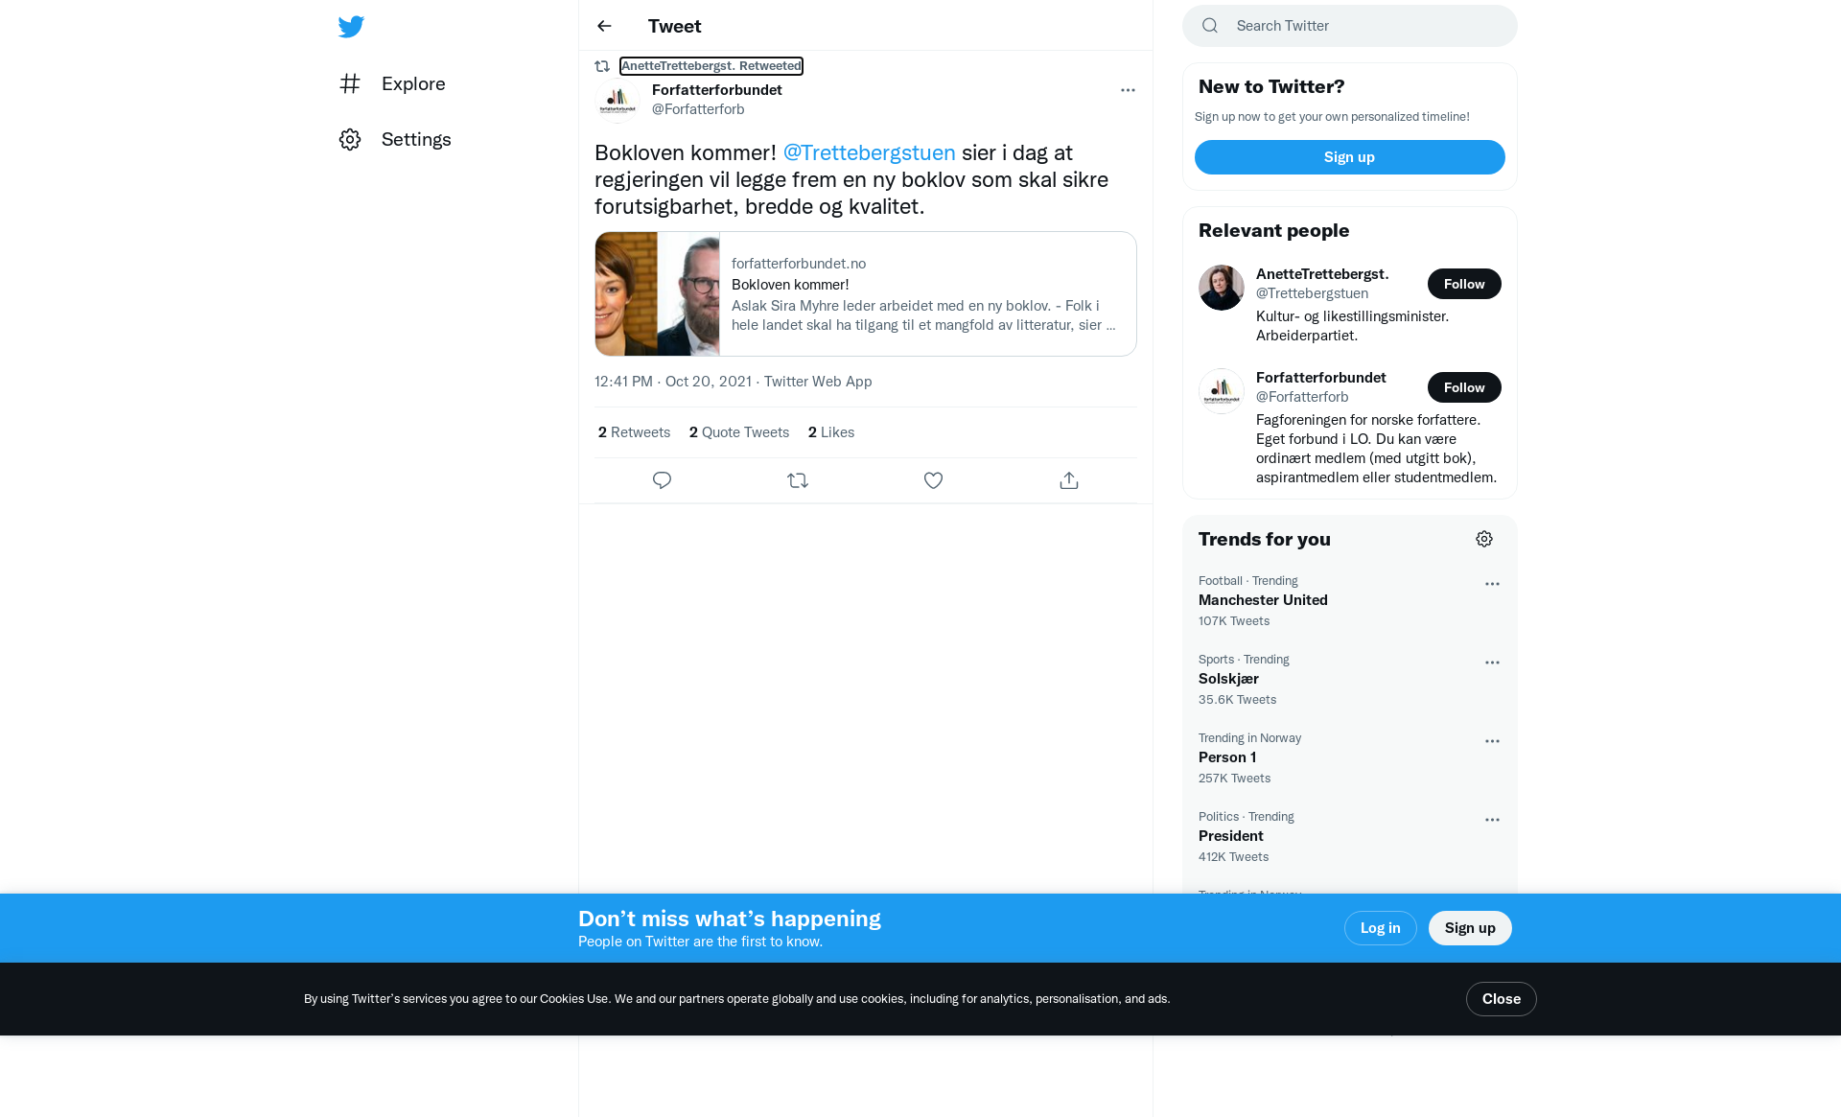Click the Search Twitter field

click(1350, 26)
